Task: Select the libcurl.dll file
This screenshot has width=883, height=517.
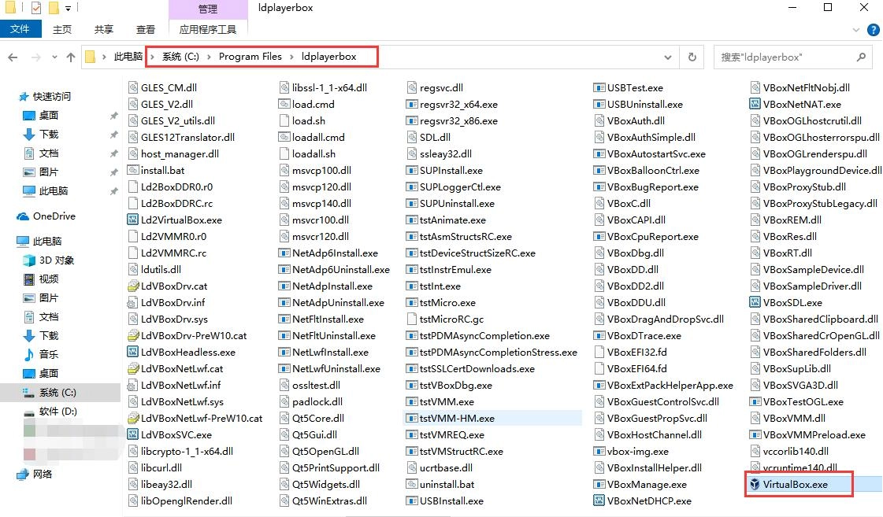Action: coord(155,468)
